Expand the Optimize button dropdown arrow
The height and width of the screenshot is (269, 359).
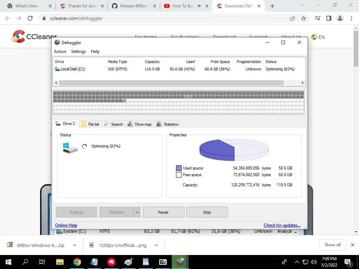137,212
